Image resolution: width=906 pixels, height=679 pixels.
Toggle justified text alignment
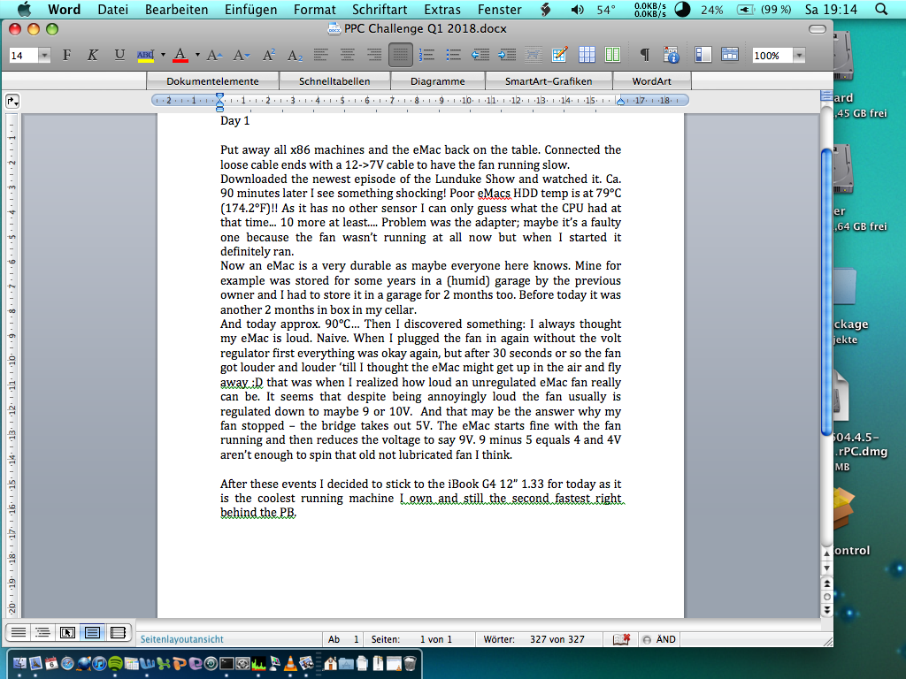tap(401, 55)
